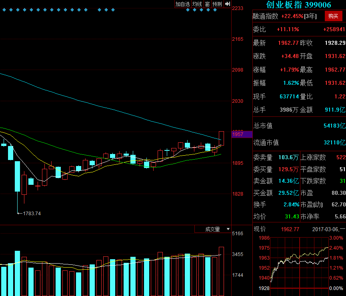Toggle moving averages with 均线 button
The height and width of the screenshot is (296, 346).
(x=197, y=4)
